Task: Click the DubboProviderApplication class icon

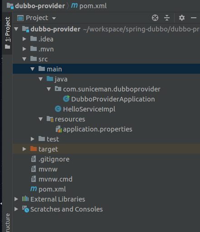Action: pyautogui.click(x=66, y=99)
